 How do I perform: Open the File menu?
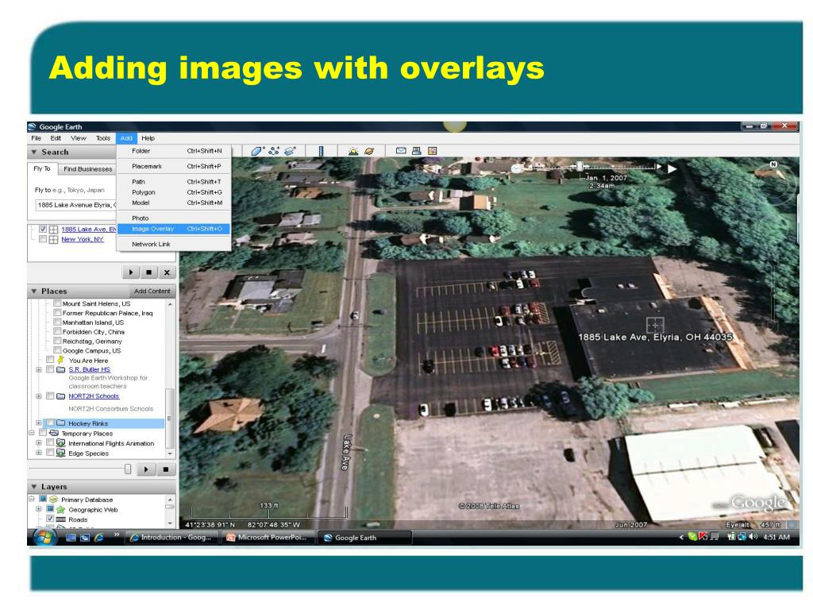(37, 138)
